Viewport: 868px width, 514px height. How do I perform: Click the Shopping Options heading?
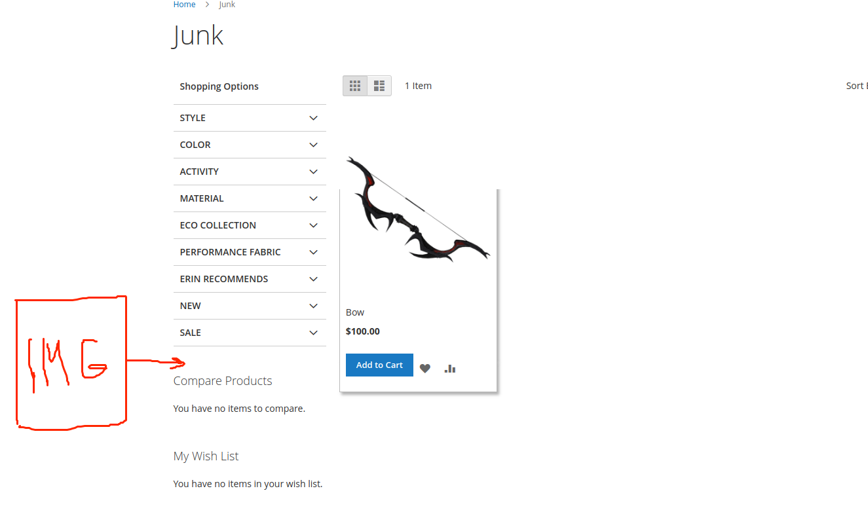219,86
